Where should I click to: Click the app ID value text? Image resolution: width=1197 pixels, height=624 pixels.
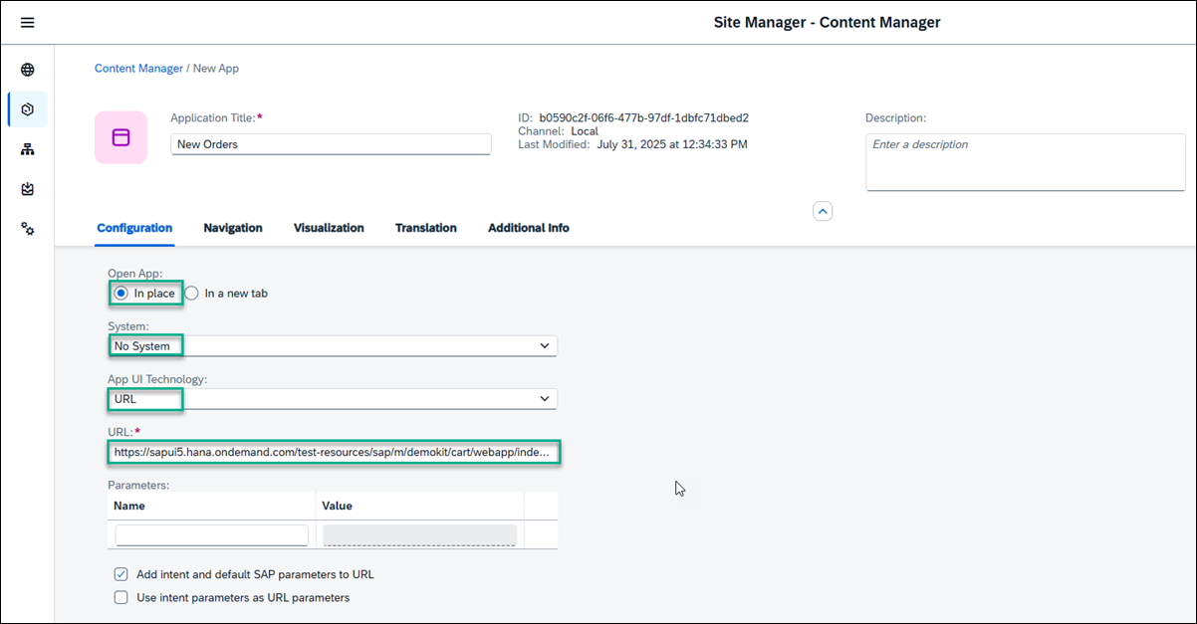(644, 117)
